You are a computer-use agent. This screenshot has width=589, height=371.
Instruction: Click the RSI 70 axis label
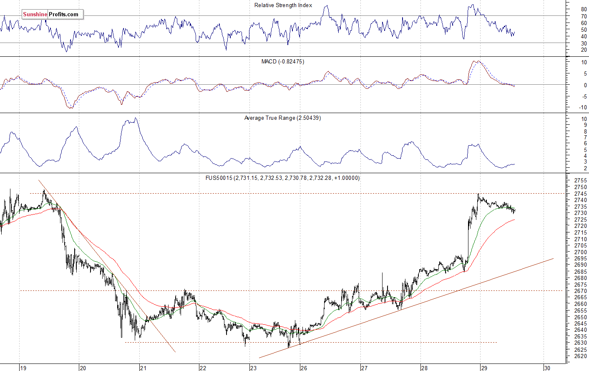584,16
